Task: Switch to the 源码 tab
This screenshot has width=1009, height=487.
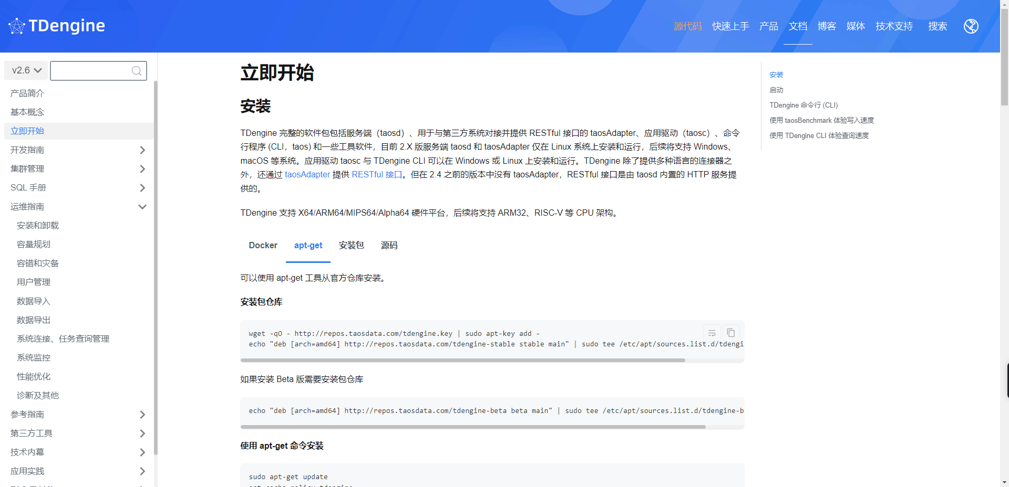Action: (x=389, y=246)
